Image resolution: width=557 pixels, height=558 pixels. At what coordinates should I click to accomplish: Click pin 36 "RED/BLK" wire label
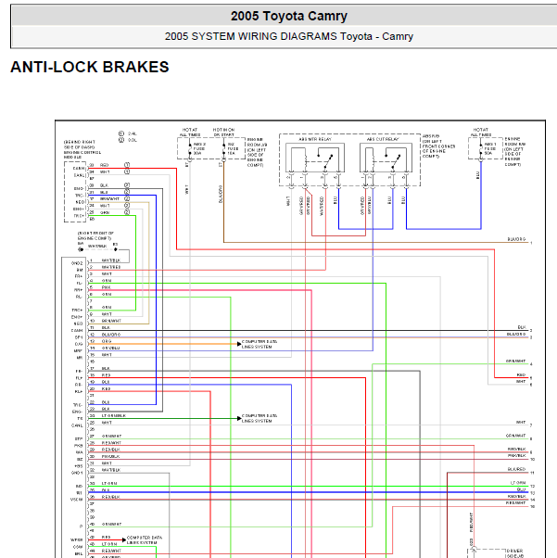[x=110, y=497]
